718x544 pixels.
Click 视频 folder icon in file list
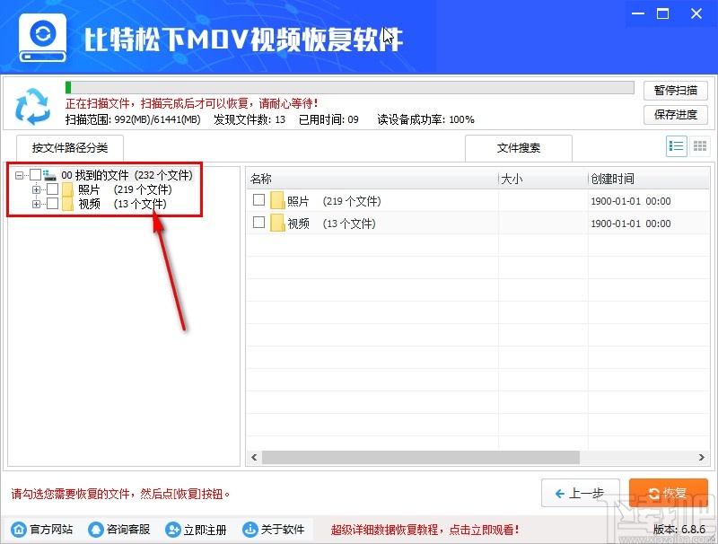[277, 223]
